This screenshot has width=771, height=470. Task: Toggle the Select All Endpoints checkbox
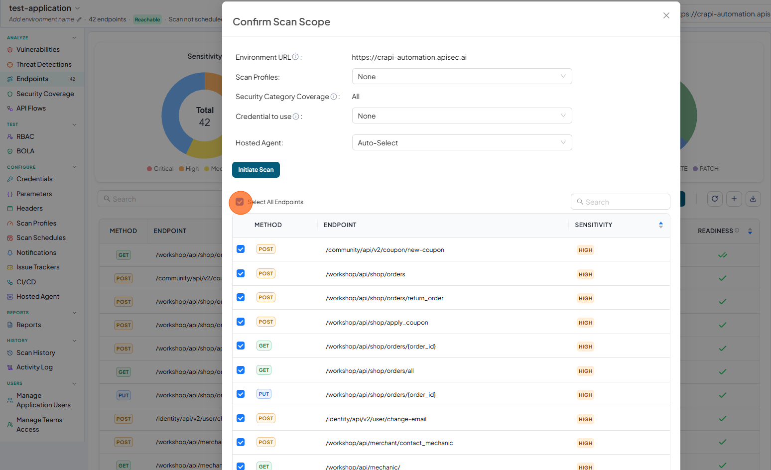click(x=240, y=202)
